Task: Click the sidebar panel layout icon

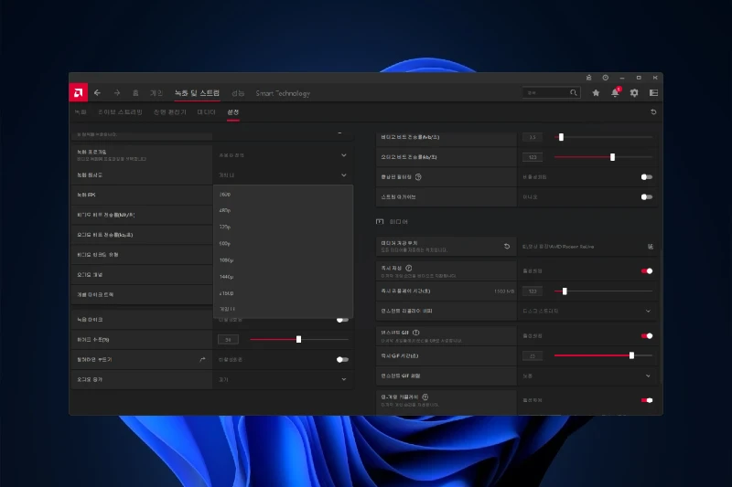Action: click(653, 92)
